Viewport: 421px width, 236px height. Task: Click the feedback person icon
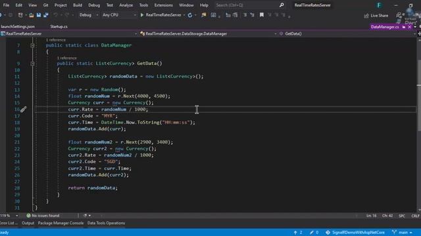399,16
